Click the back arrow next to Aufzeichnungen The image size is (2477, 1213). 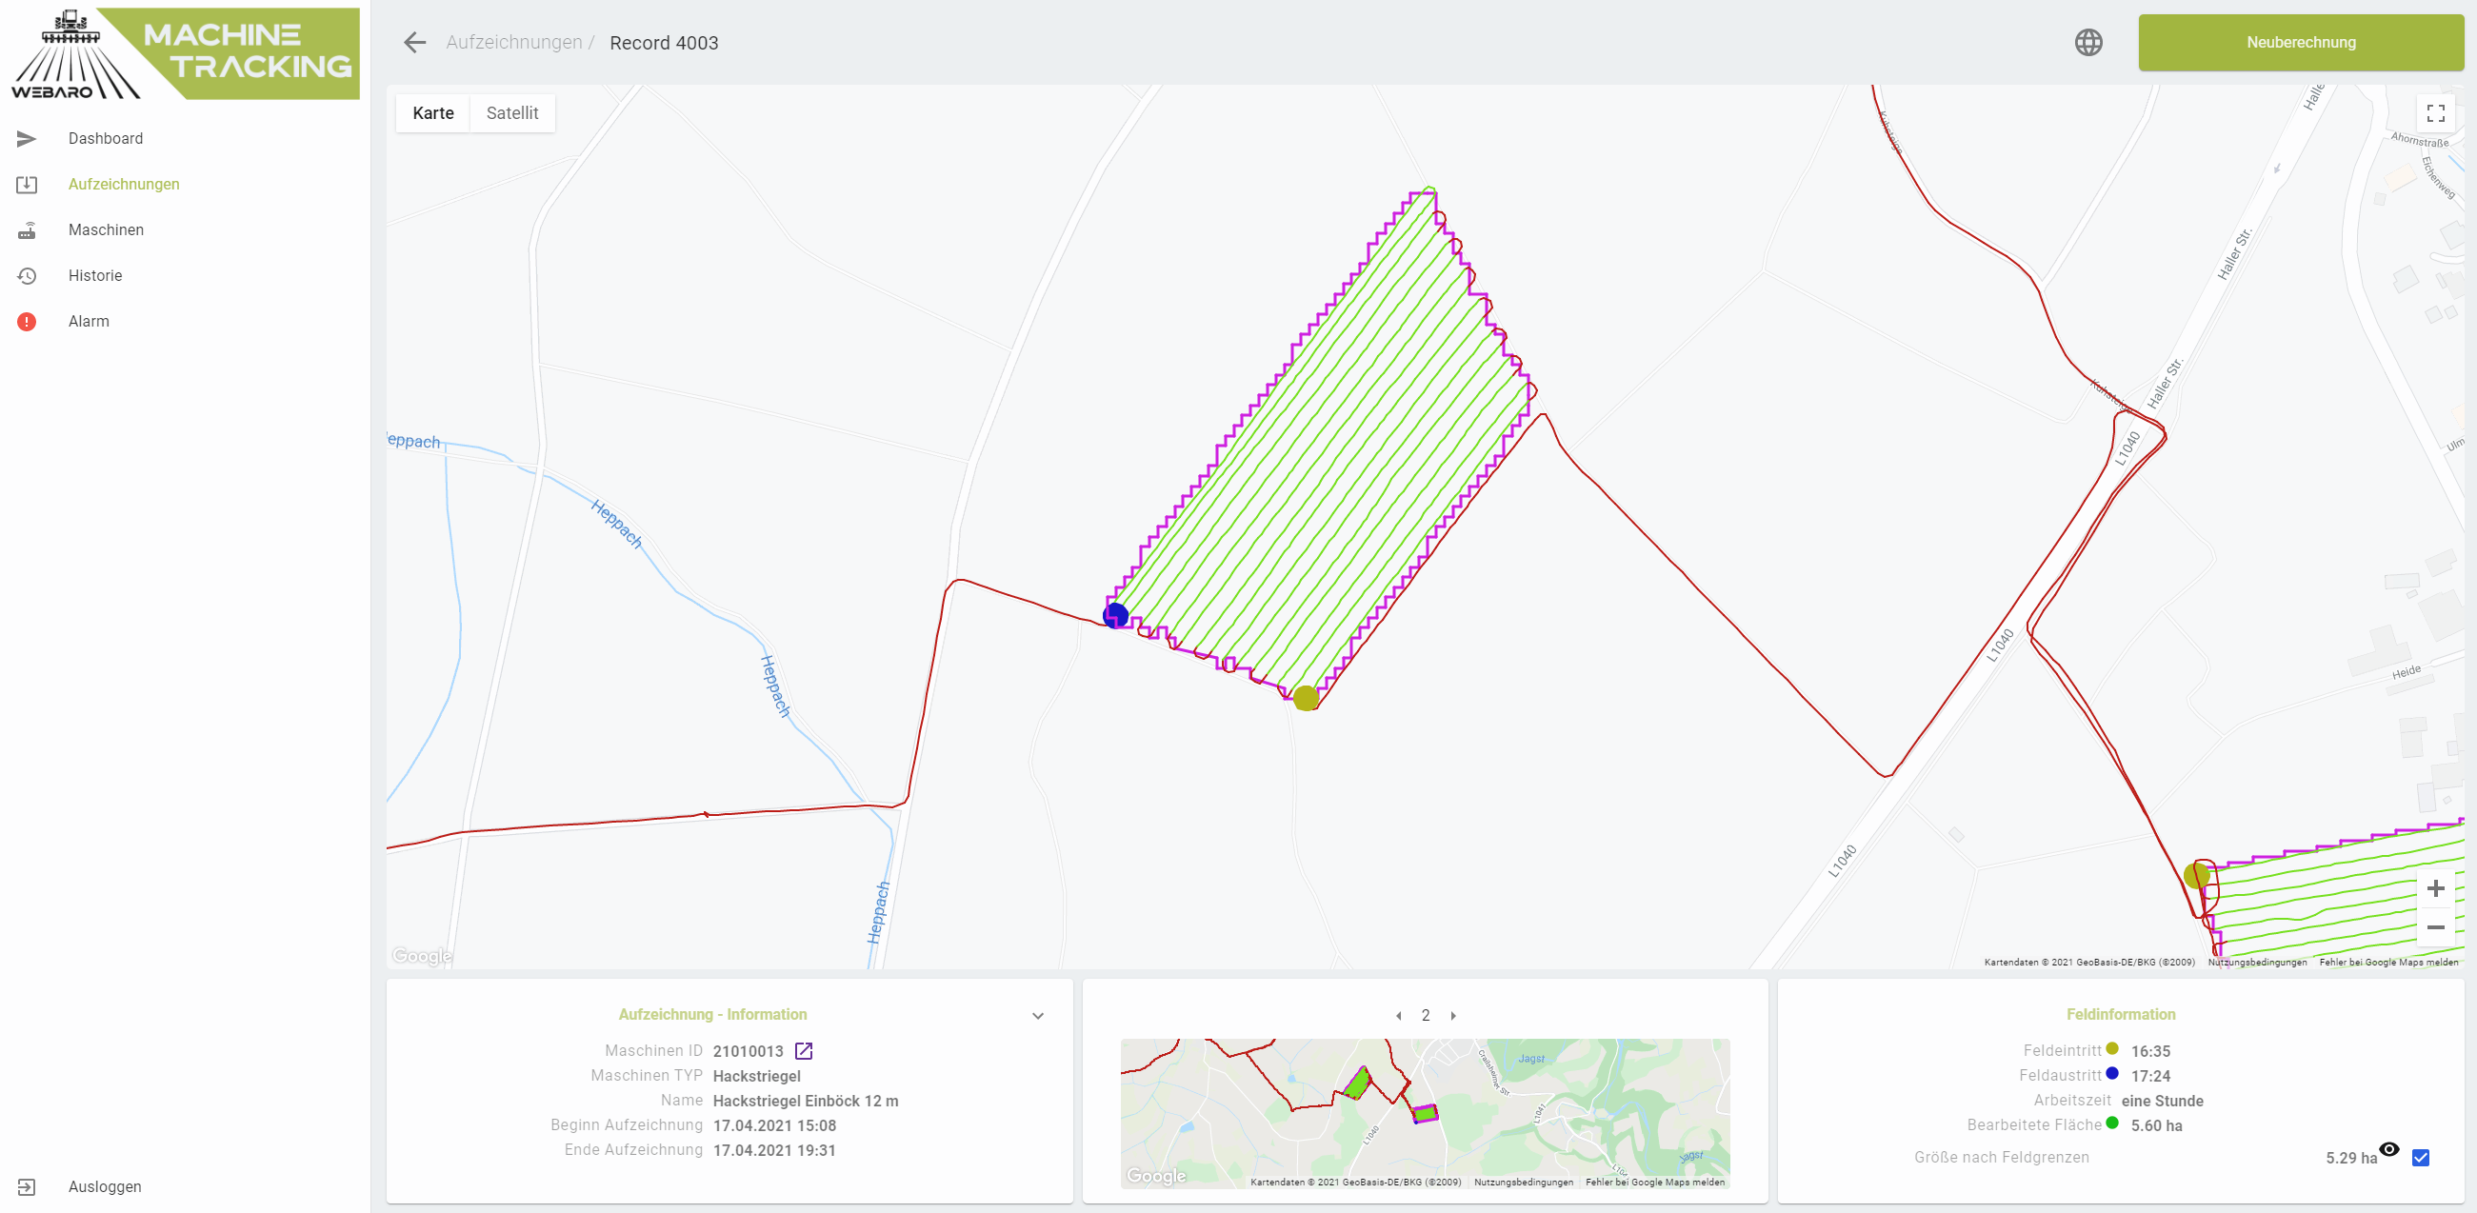[x=414, y=42]
